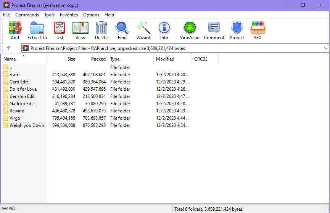The image size is (330, 213).
Task: Open the Commands menu
Action: 27,15
